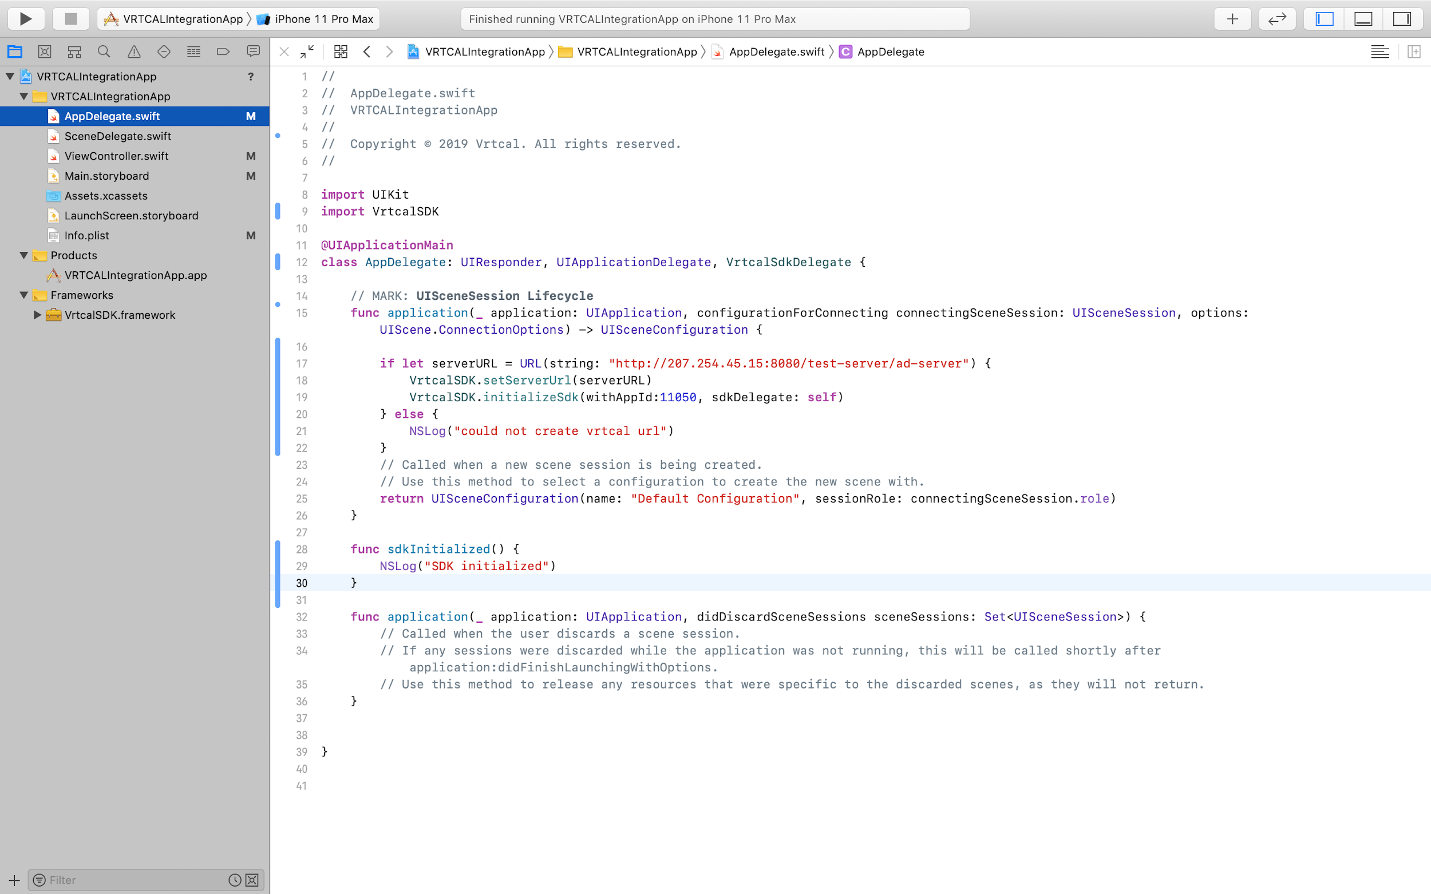Toggle the bottom Debug area visibility
This screenshot has width=1431, height=894.
[x=1363, y=19]
